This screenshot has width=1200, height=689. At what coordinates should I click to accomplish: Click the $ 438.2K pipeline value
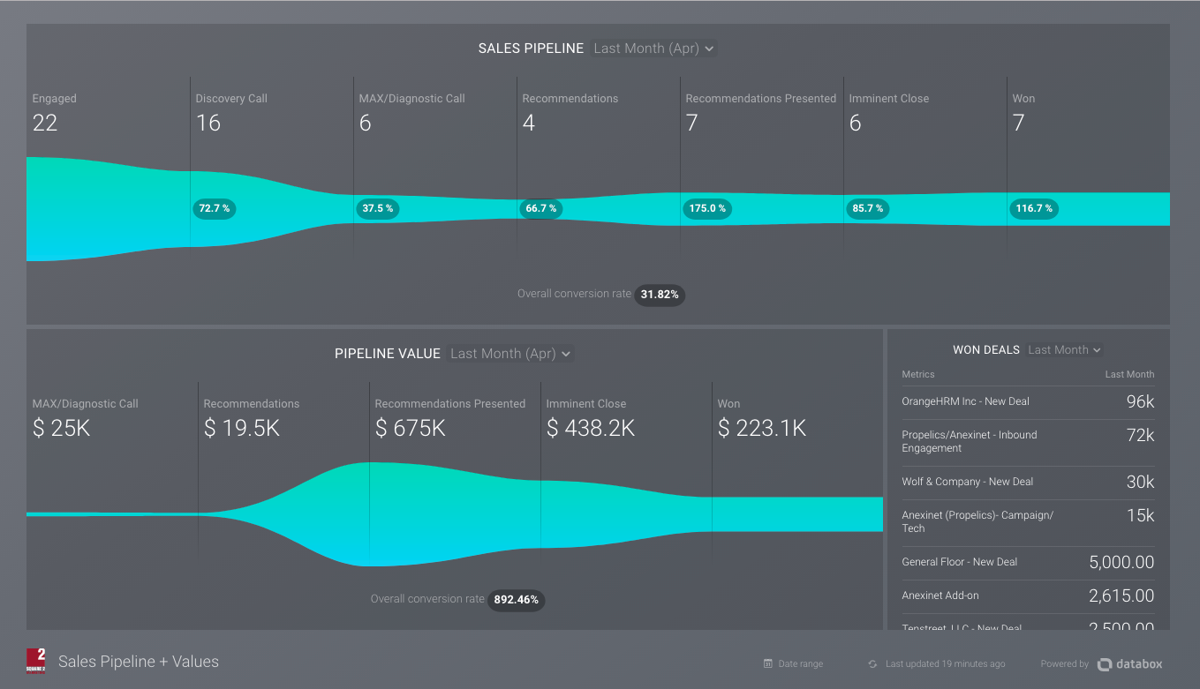(591, 429)
